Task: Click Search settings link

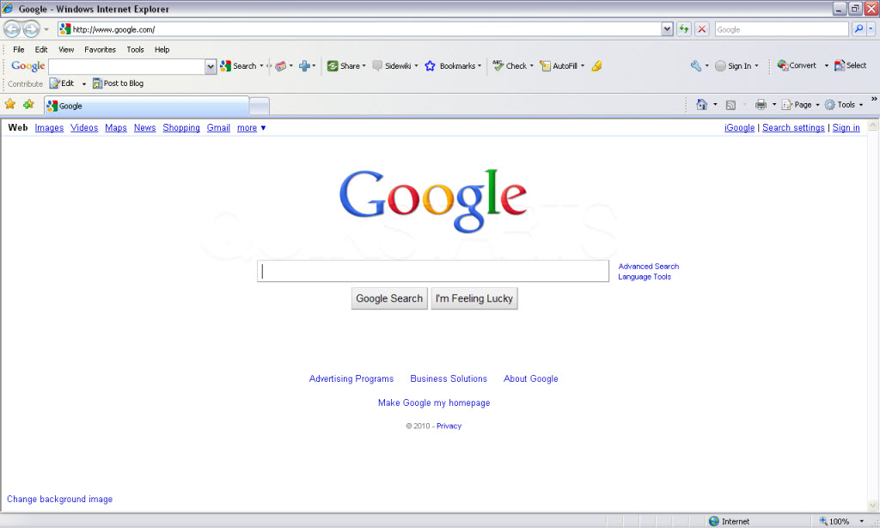Action: tap(793, 127)
